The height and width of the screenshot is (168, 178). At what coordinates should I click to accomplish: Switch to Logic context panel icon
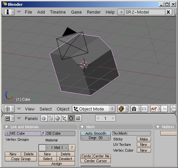click(44, 118)
